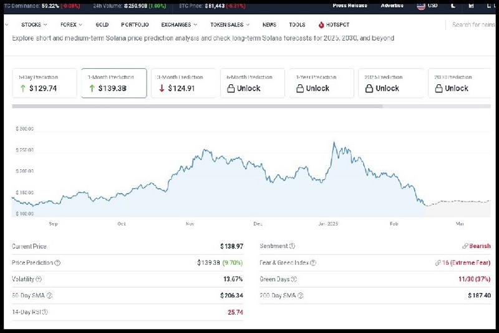Click the Hotspot flame icon

(321, 25)
